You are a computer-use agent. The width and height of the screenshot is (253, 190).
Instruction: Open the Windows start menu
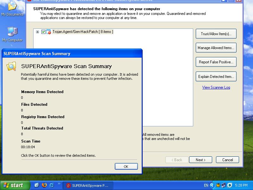point(15,185)
